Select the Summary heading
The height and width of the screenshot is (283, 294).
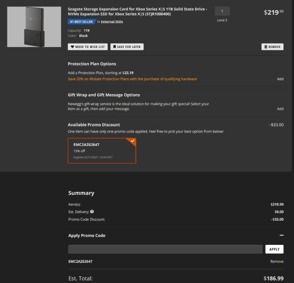81,193
